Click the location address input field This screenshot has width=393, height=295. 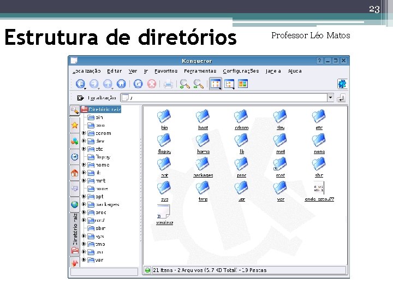[224, 98]
